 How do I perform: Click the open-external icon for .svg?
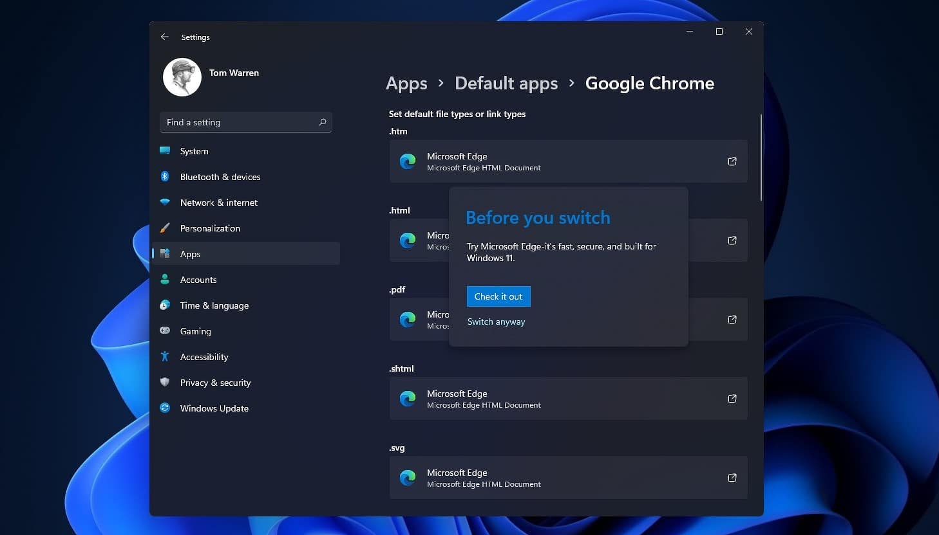coord(732,478)
